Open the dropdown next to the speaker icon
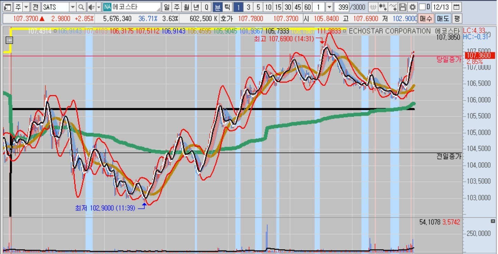 98,7
